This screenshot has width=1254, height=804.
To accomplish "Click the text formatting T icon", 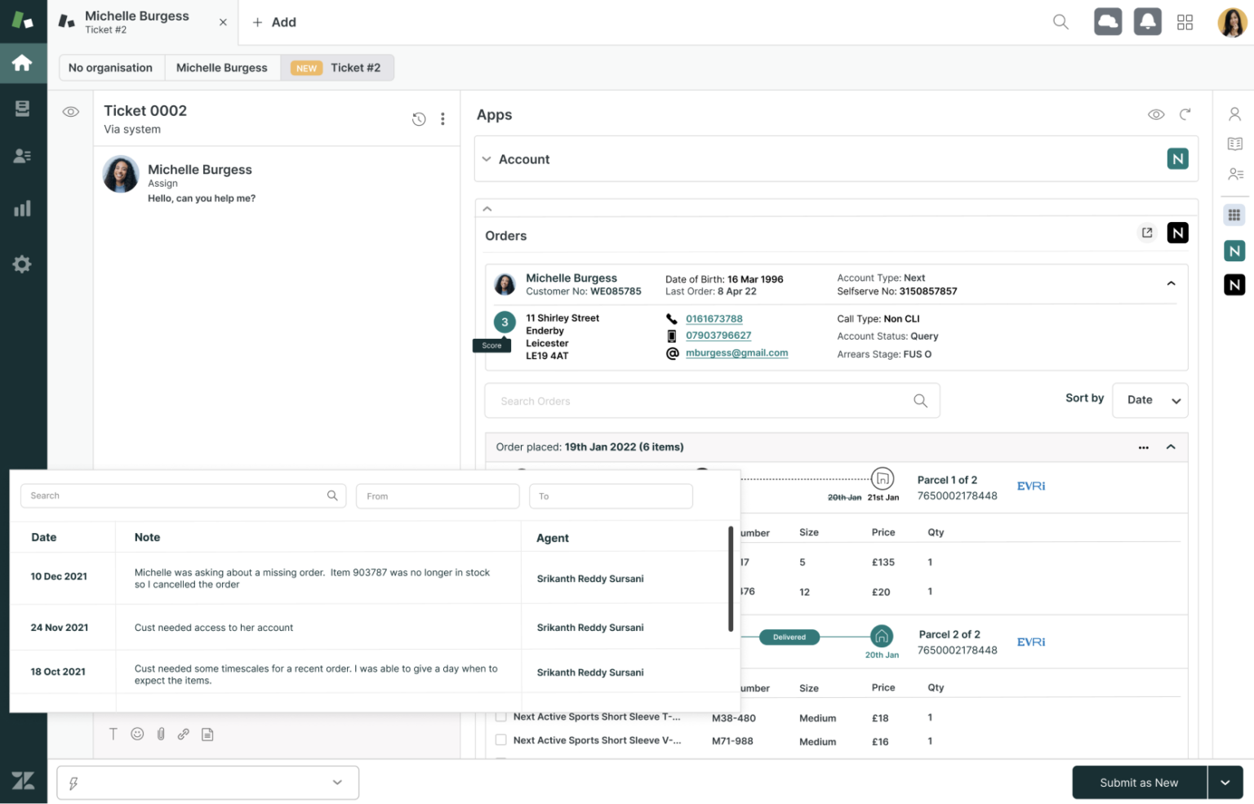I will click(x=113, y=734).
